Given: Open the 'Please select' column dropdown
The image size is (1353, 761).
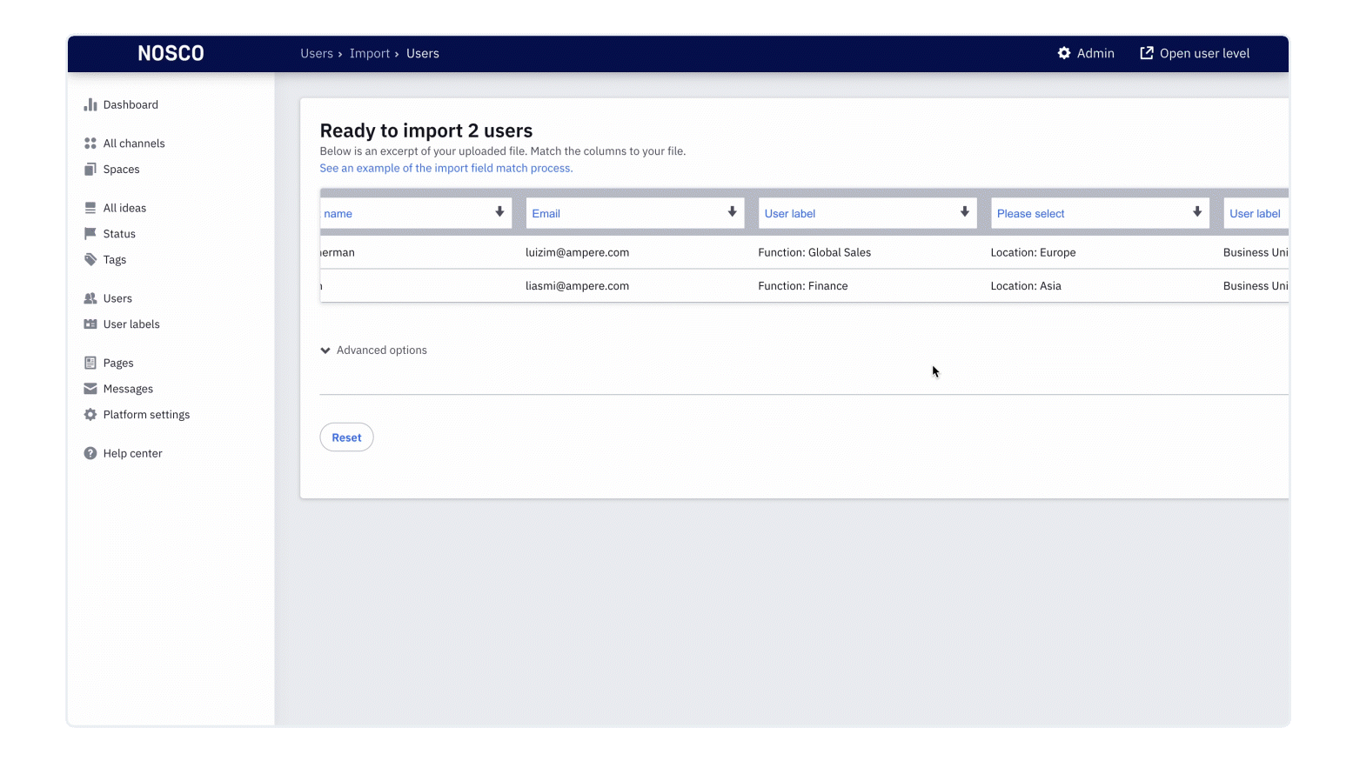Looking at the screenshot, I should [1099, 213].
